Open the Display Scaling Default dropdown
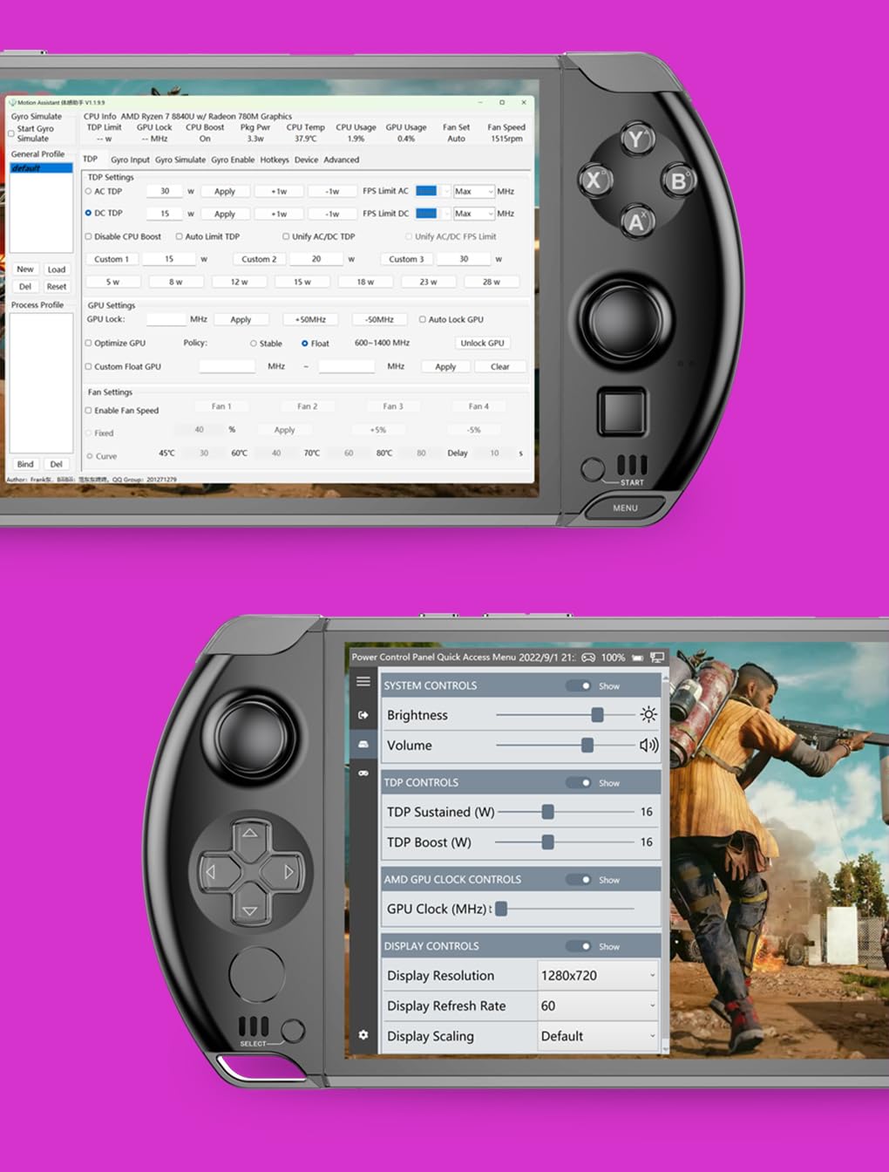The width and height of the screenshot is (889, 1172). click(x=598, y=1036)
